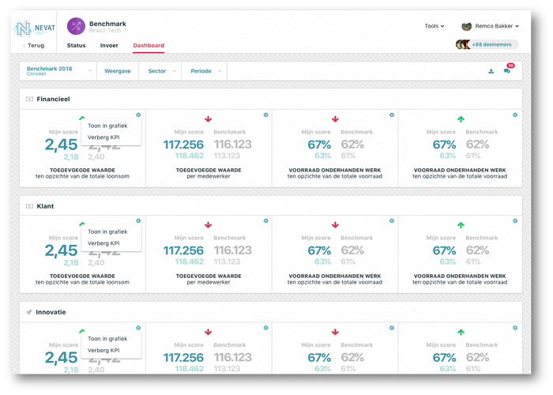Image resolution: width=553 pixels, height=395 pixels.
Task: Choose Toon in grafiek in Innovatie popup
Action: pyautogui.click(x=107, y=339)
